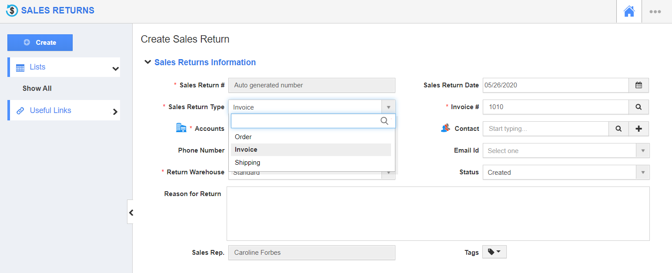Viewport: 672px width, 273px height.
Task: Click the person icon next to Contact
Action: (445, 129)
